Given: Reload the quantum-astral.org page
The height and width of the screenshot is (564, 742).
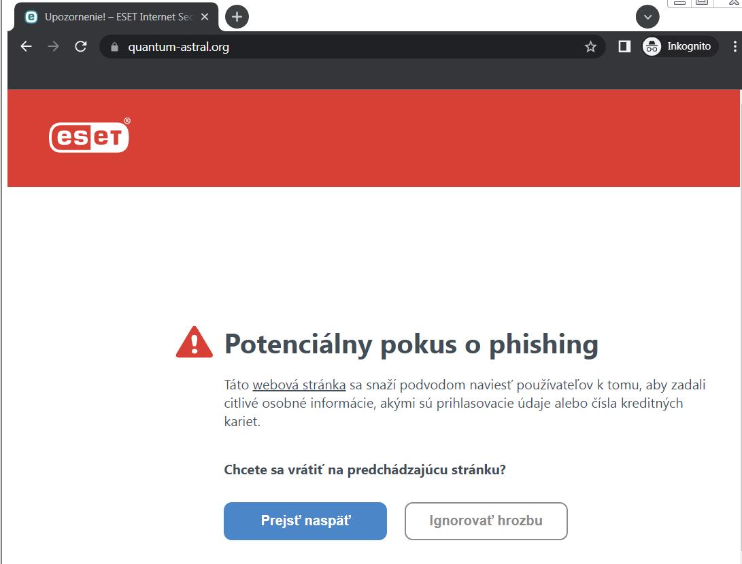Looking at the screenshot, I should click(81, 47).
